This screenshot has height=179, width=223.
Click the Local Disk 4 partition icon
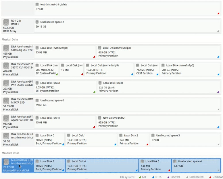pyautogui.click(x=69, y=161)
